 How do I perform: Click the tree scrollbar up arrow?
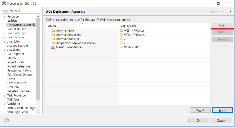click(x=38, y=17)
